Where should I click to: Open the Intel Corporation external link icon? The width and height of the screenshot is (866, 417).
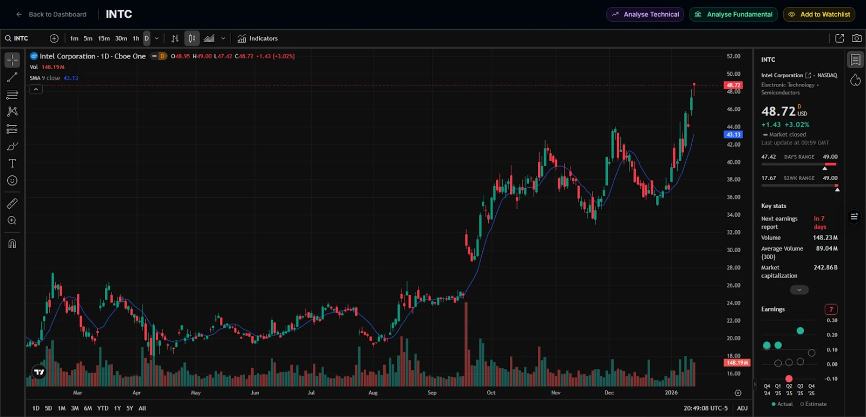[808, 75]
